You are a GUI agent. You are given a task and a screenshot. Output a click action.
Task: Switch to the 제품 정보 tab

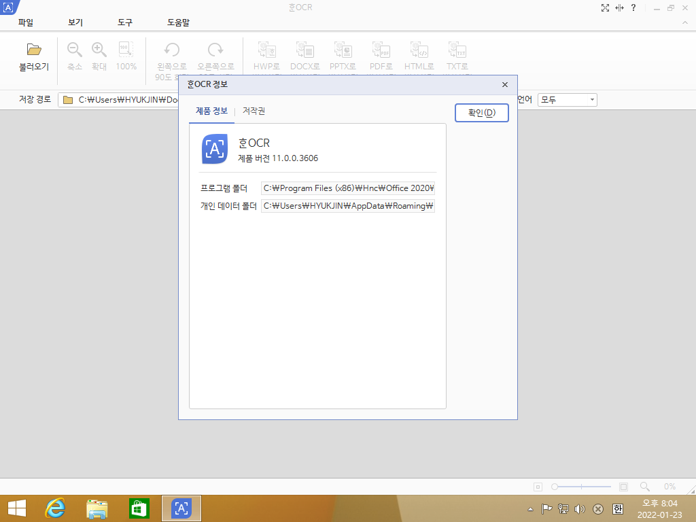[212, 111]
